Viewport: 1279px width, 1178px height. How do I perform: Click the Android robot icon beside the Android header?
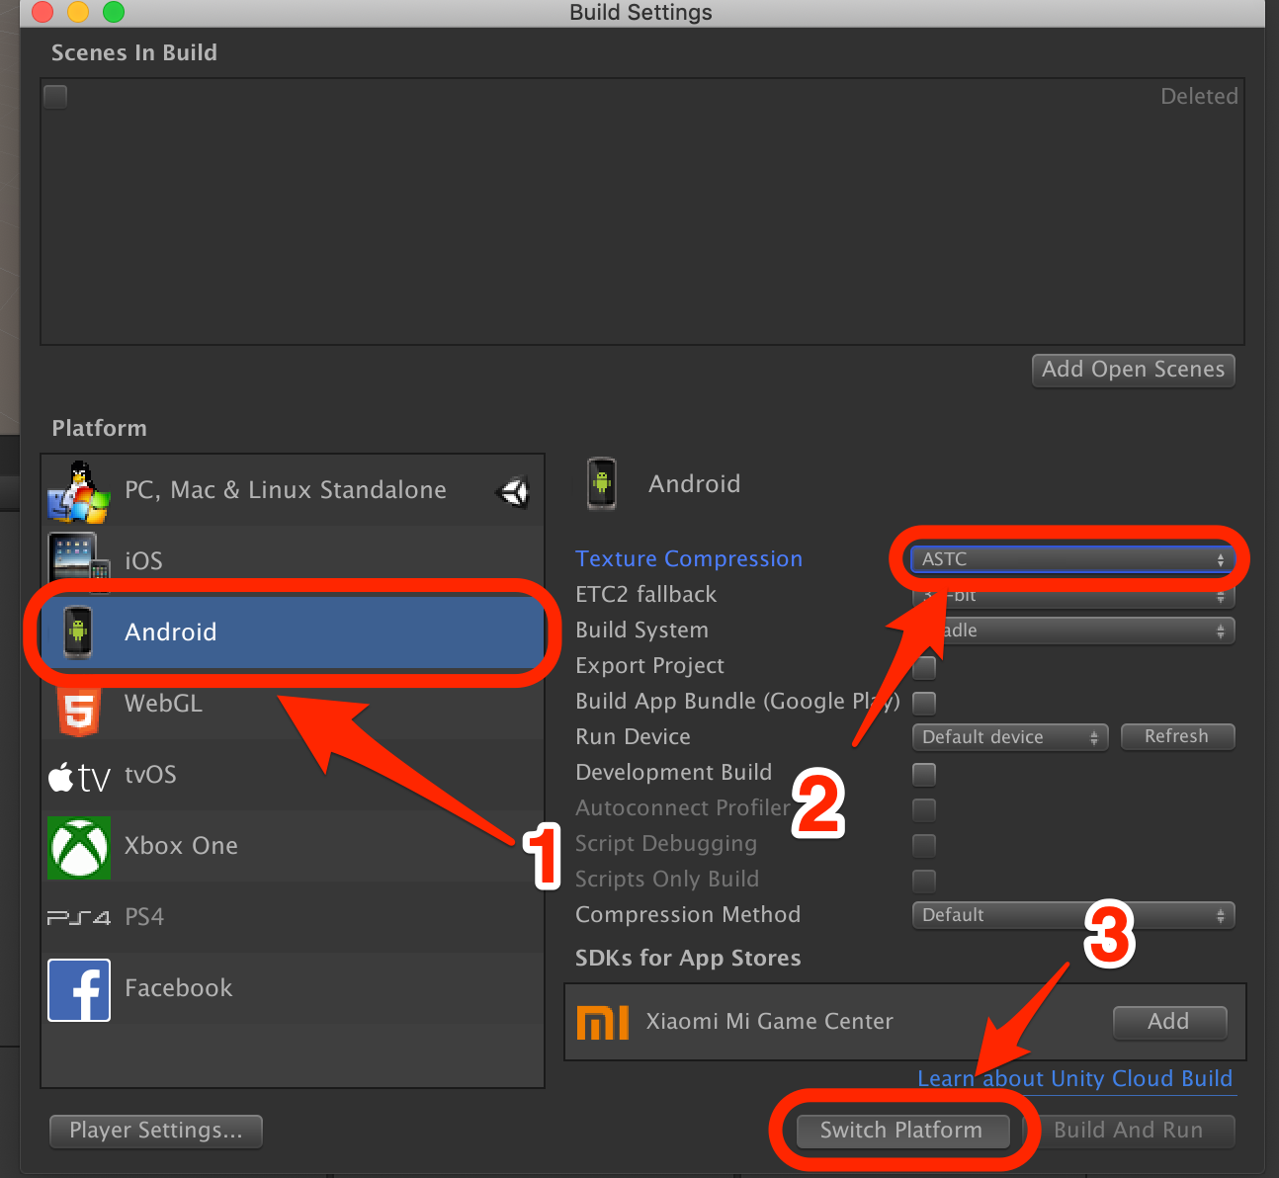(602, 483)
